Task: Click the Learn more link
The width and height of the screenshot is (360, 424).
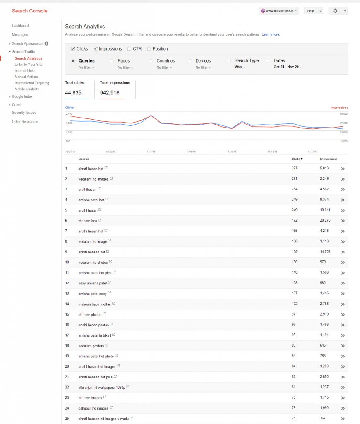Action: (271, 34)
